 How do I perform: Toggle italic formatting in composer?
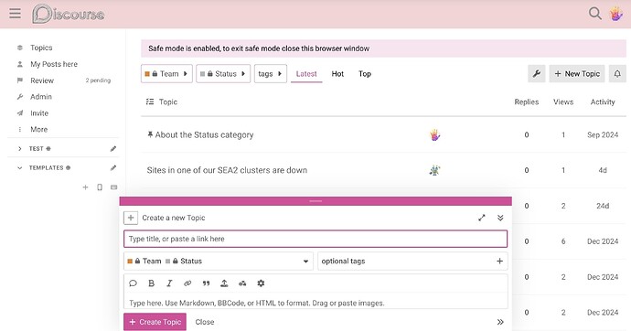[x=169, y=283]
